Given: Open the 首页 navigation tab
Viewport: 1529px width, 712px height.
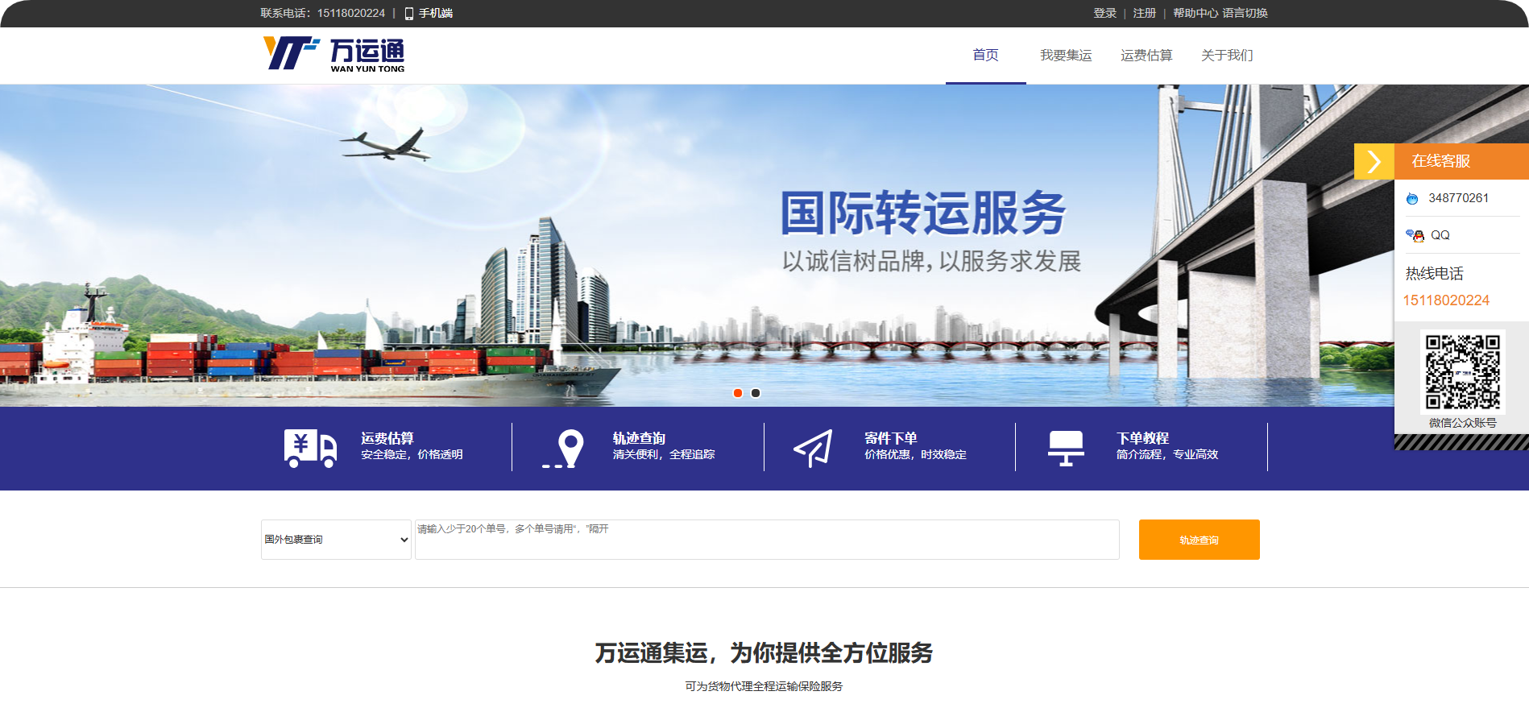Looking at the screenshot, I should pyautogui.click(x=985, y=55).
